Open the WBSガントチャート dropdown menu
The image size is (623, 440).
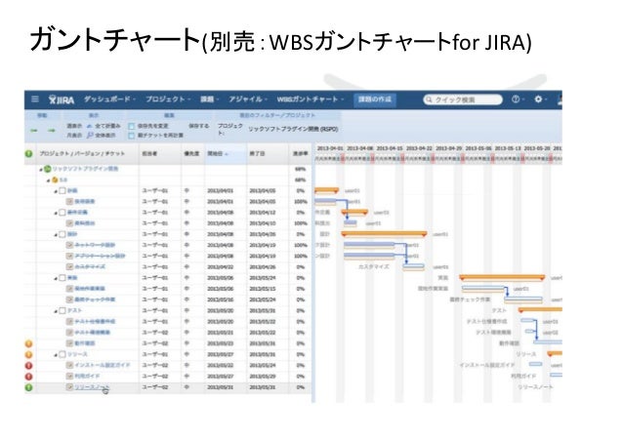[310, 99]
